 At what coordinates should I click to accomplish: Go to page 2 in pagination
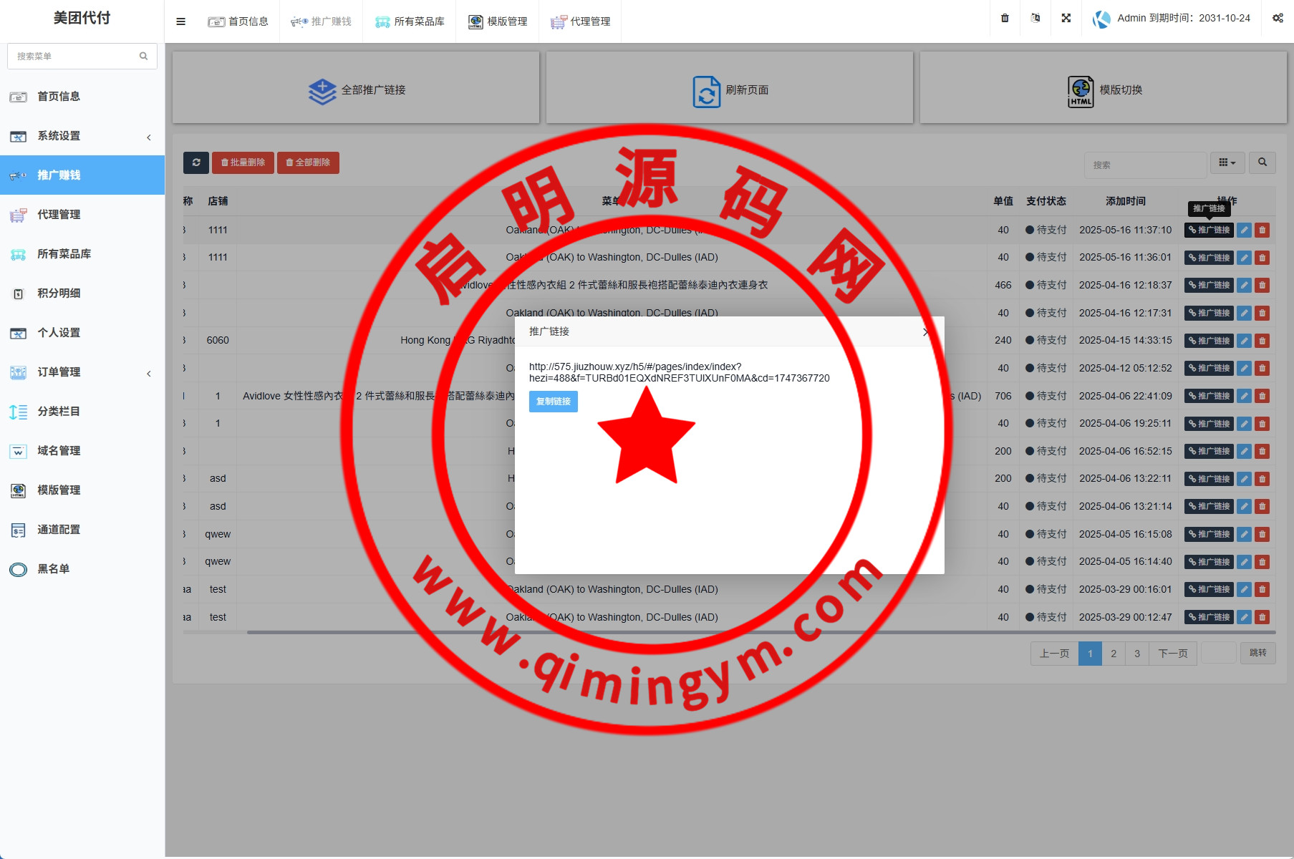click(1113, 654)
